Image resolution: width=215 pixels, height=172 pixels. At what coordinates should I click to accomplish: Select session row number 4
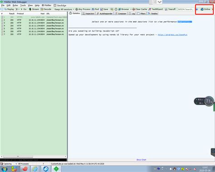click(x=34, y=26)
